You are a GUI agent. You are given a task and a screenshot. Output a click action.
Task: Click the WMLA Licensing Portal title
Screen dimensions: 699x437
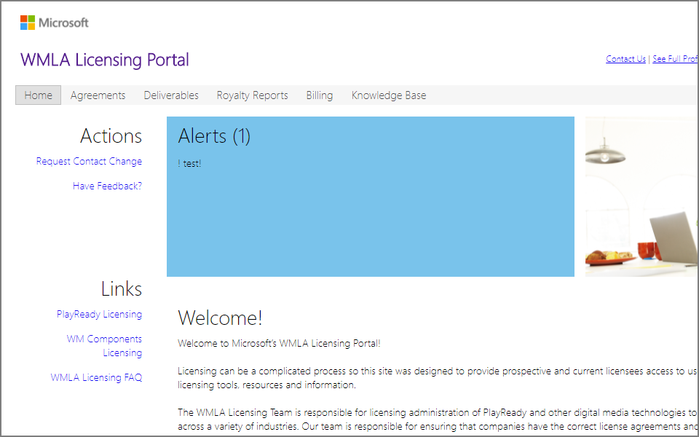click(x=105, y=60)
